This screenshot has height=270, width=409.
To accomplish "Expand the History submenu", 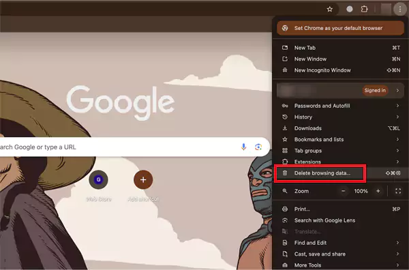I will point(340,117).
